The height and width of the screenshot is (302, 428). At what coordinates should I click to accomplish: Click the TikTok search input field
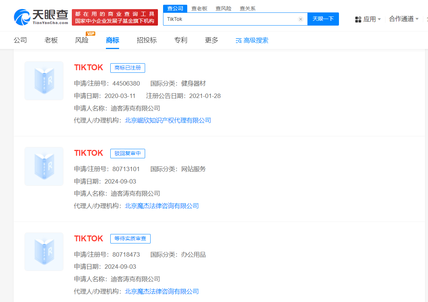[x=231, y=19]
